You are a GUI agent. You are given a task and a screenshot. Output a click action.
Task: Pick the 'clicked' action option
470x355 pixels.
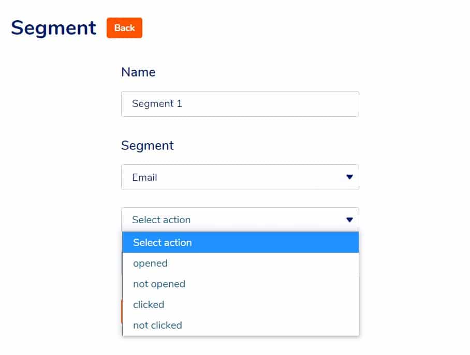click(x=240, y=304)
